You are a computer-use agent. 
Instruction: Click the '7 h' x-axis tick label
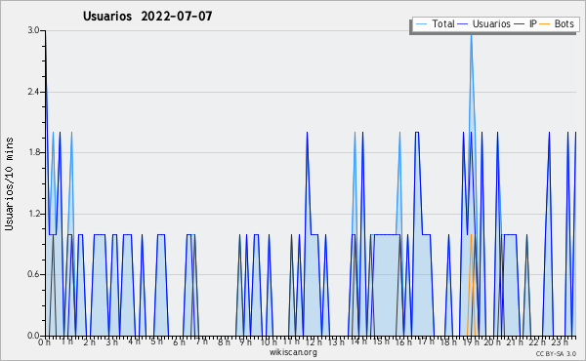point(201,341)
